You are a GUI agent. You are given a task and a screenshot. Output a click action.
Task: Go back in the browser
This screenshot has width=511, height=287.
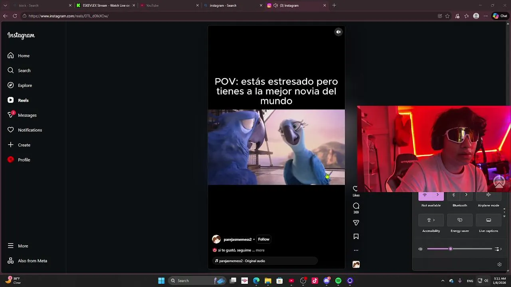5,16
